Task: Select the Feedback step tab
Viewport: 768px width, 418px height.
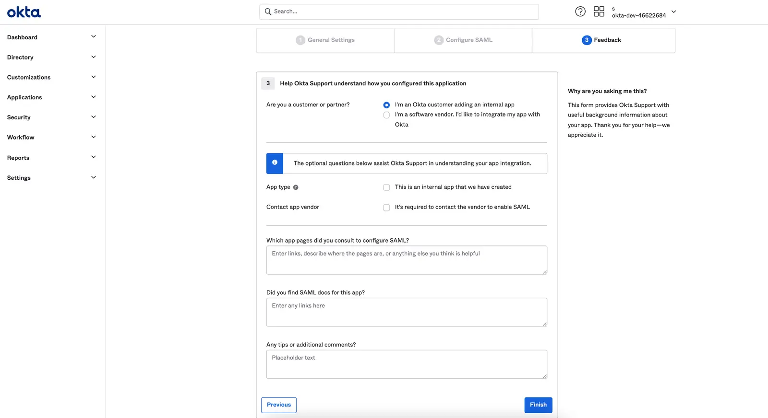Action: (603, 40)
